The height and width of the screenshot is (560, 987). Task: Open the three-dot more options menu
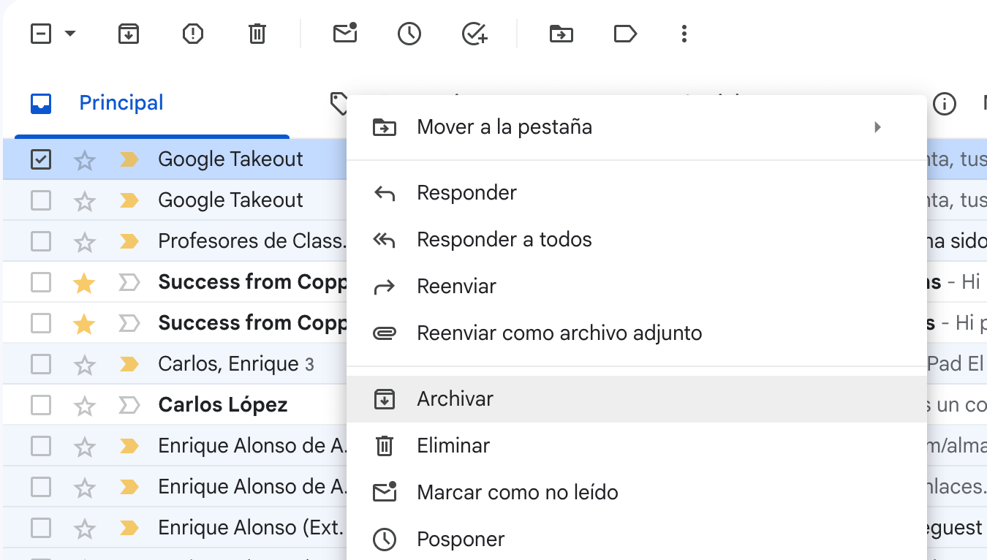(x=684, y=34)
